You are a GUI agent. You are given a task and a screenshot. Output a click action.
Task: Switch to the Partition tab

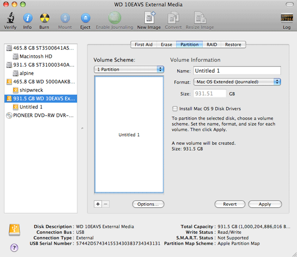(189, 45)
